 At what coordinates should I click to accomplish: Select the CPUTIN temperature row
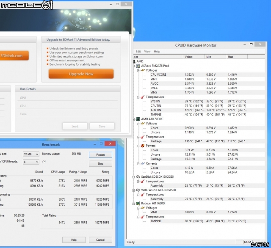click(207, 106)
